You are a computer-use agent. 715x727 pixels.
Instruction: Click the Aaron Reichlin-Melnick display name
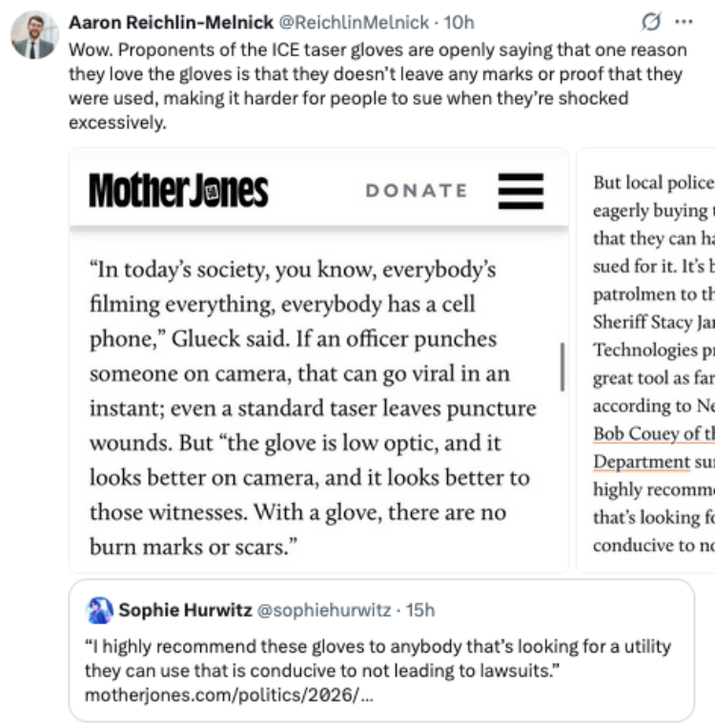pyautogui.click(x=172, y=22)
